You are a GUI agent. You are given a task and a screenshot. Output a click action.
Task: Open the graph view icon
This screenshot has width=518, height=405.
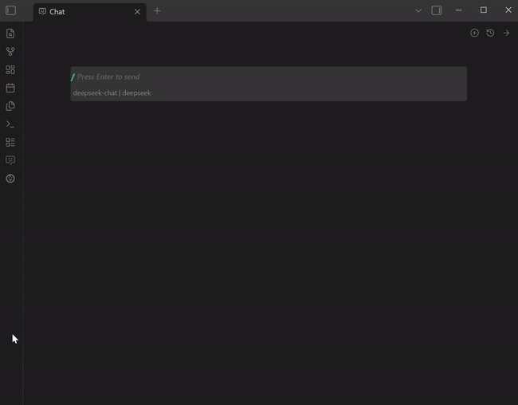pos(10,52)
